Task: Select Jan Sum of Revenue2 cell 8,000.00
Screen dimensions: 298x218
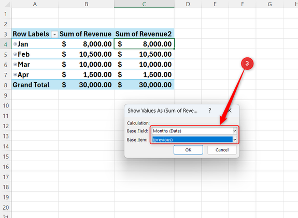Action: pos(144,44)
